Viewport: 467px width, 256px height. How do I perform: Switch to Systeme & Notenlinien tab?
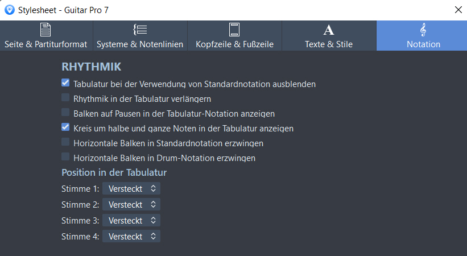coord(140,44)
